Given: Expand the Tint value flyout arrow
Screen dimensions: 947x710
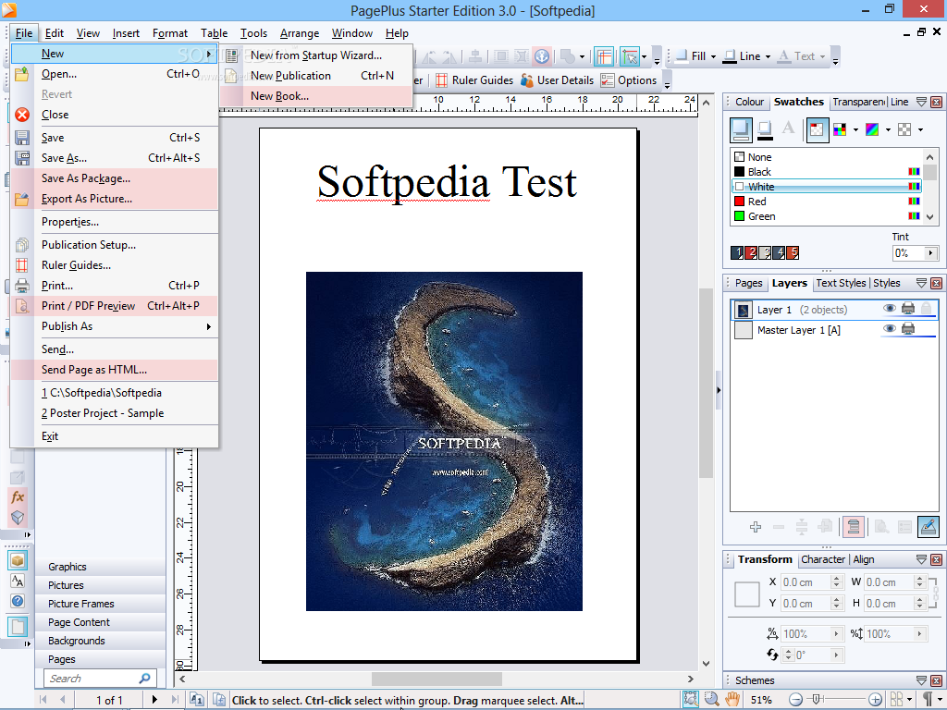Looking at the screenshot, I should pos(930,253).
